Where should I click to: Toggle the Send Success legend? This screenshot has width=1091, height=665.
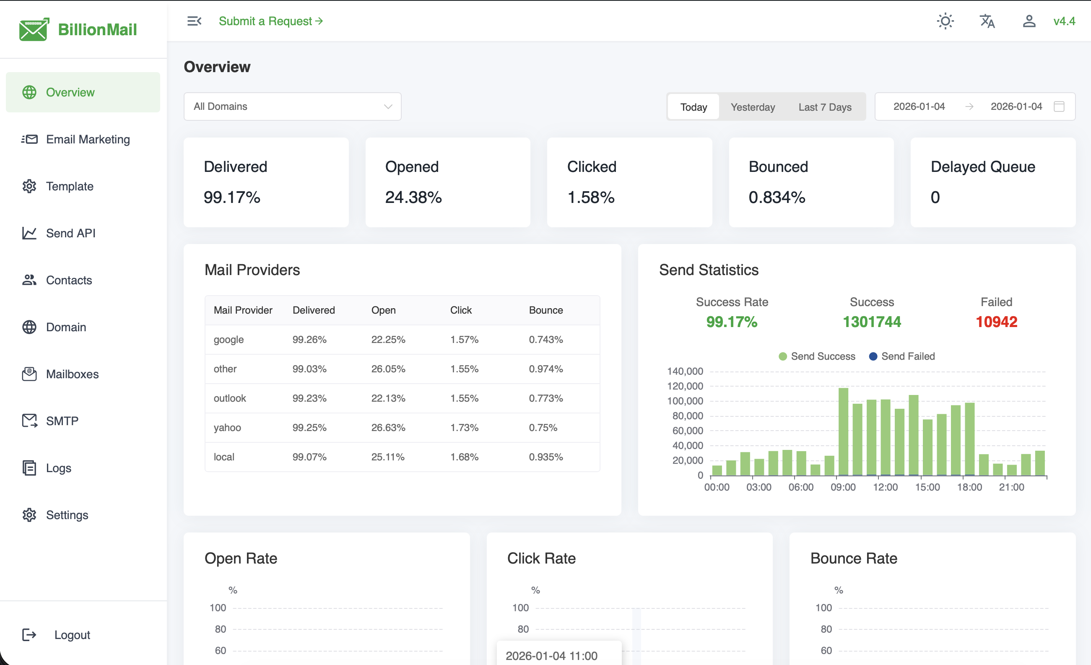(817, 356)
